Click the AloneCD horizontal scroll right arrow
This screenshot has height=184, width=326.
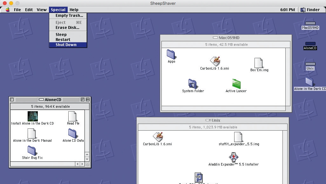point(82,164)
